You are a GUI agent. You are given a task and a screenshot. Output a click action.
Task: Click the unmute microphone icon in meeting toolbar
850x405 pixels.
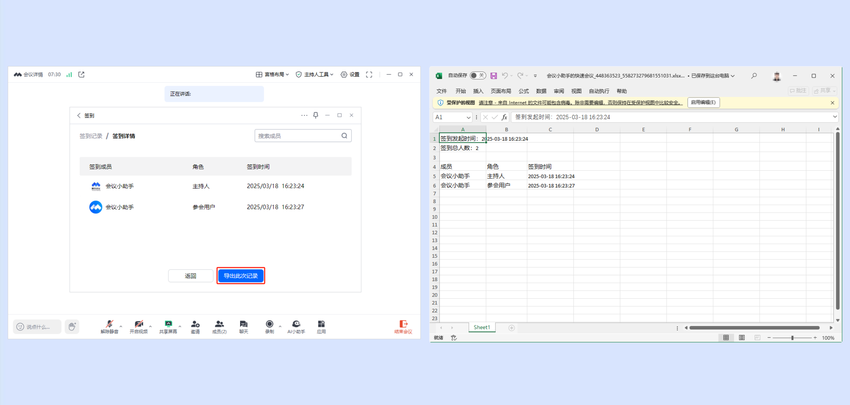pos(109,324)
